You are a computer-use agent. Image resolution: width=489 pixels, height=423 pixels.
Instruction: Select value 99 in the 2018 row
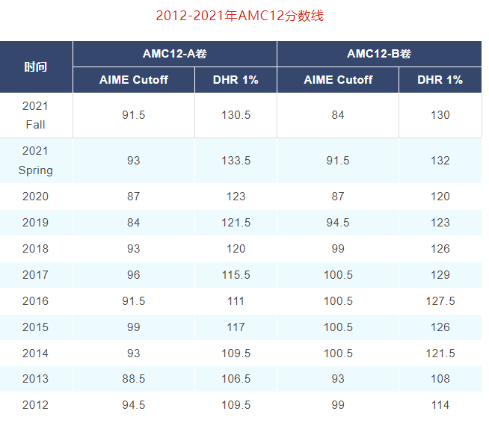(338, 249)
